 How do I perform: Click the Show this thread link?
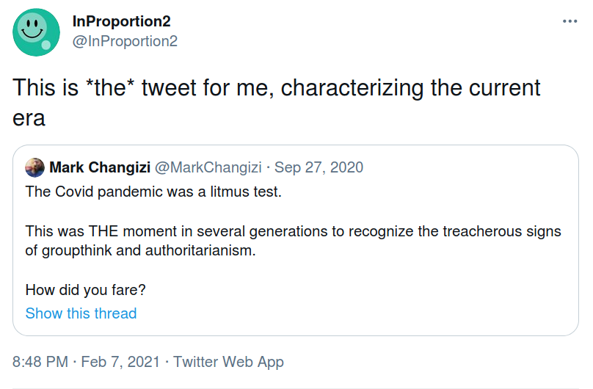tap(81, 313)
